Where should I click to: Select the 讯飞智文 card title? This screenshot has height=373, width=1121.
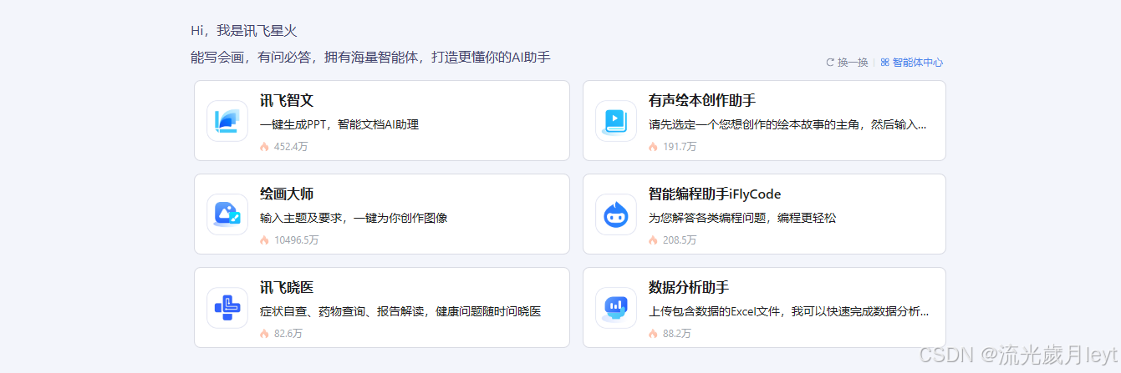click(x=287, y=101)
